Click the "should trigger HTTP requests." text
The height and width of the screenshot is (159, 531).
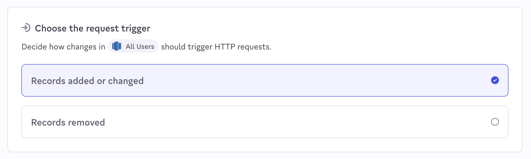point(216,47)
